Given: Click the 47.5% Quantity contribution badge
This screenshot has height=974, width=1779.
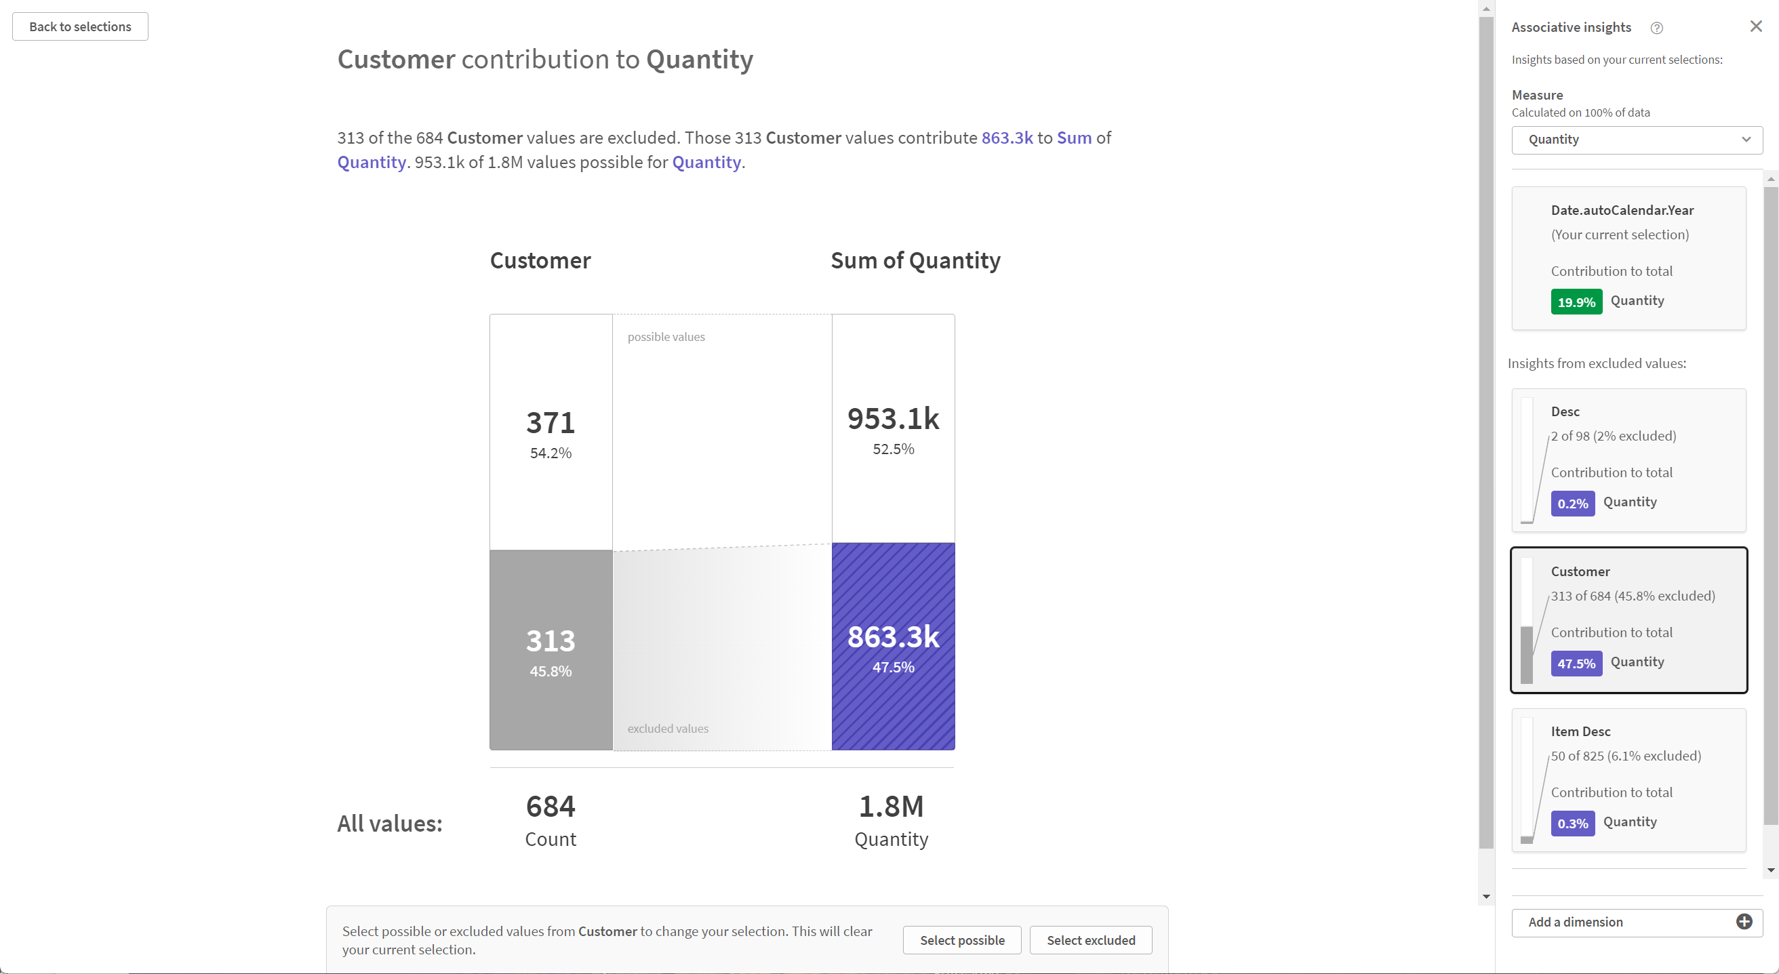Looking at the screenshot, I should coord(1576,663).
